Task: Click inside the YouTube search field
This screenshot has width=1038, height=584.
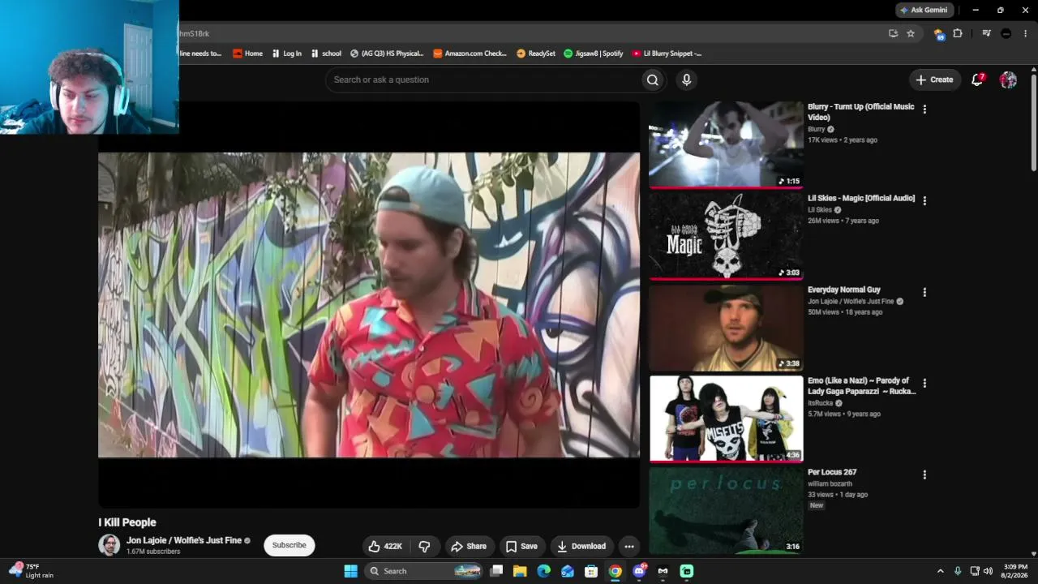Action: click(x=483, y=79)
